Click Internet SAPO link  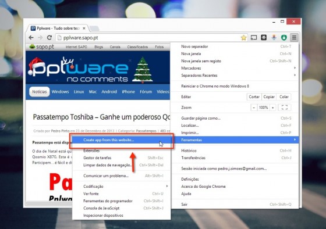coord(76,47)
